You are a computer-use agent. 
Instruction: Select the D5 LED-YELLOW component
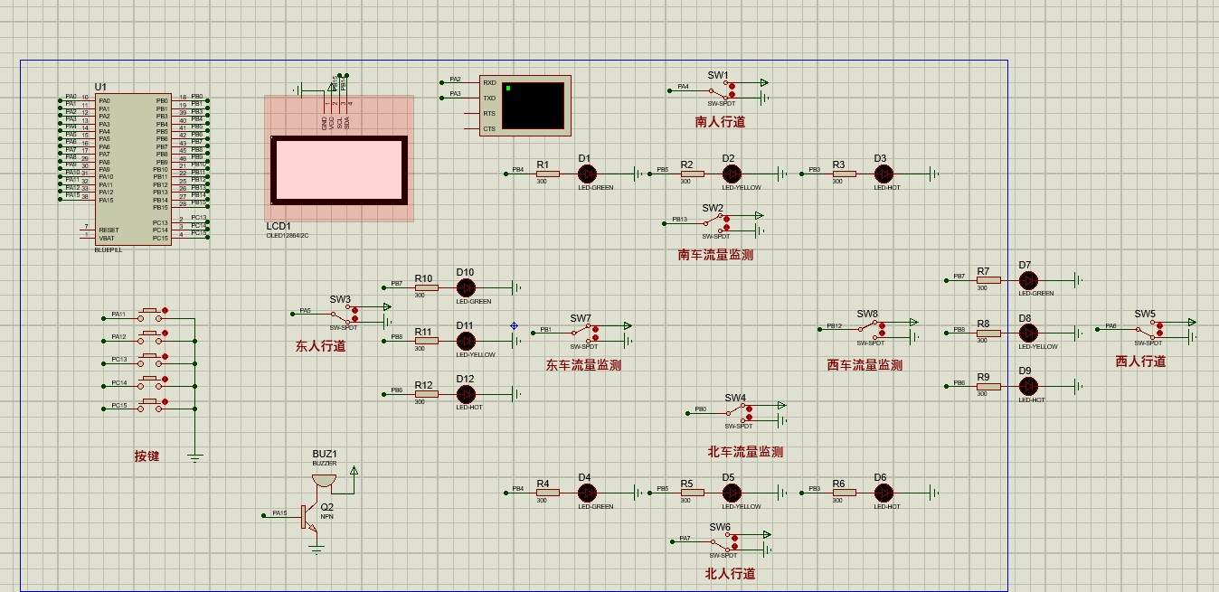731,493
